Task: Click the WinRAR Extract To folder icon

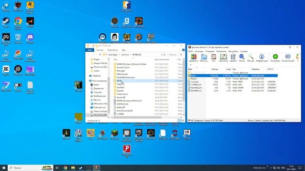Action: tap(204, 58)
